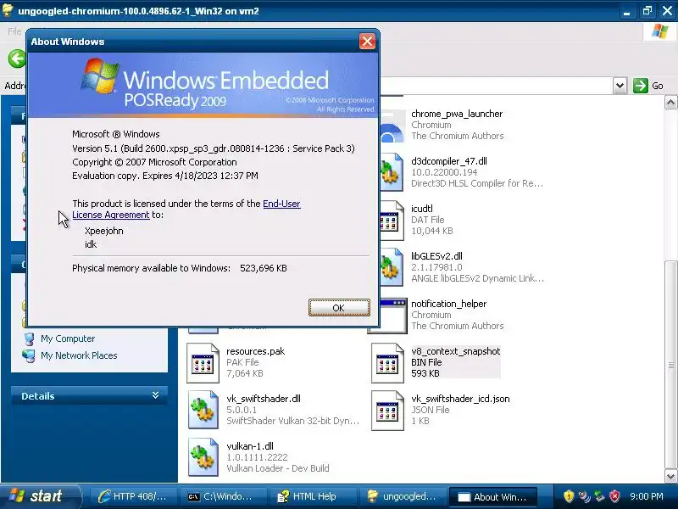
Task: Click the vk_swiftshader_icd.json file name
Action: click(460, 399)
